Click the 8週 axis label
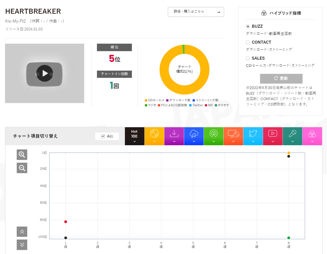The height and width of the screenshot is (254, 327). click(289, 245)
